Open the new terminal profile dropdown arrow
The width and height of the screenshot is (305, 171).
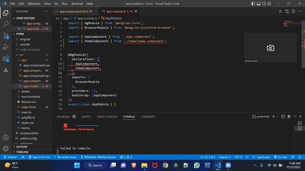click(277, 116)
